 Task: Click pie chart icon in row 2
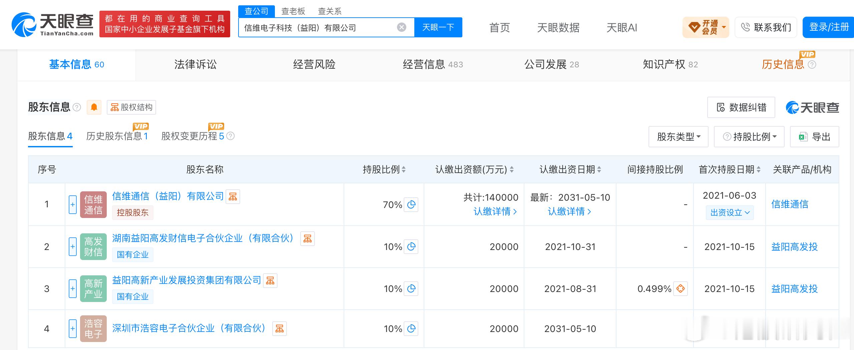click(x=411, y=247)
